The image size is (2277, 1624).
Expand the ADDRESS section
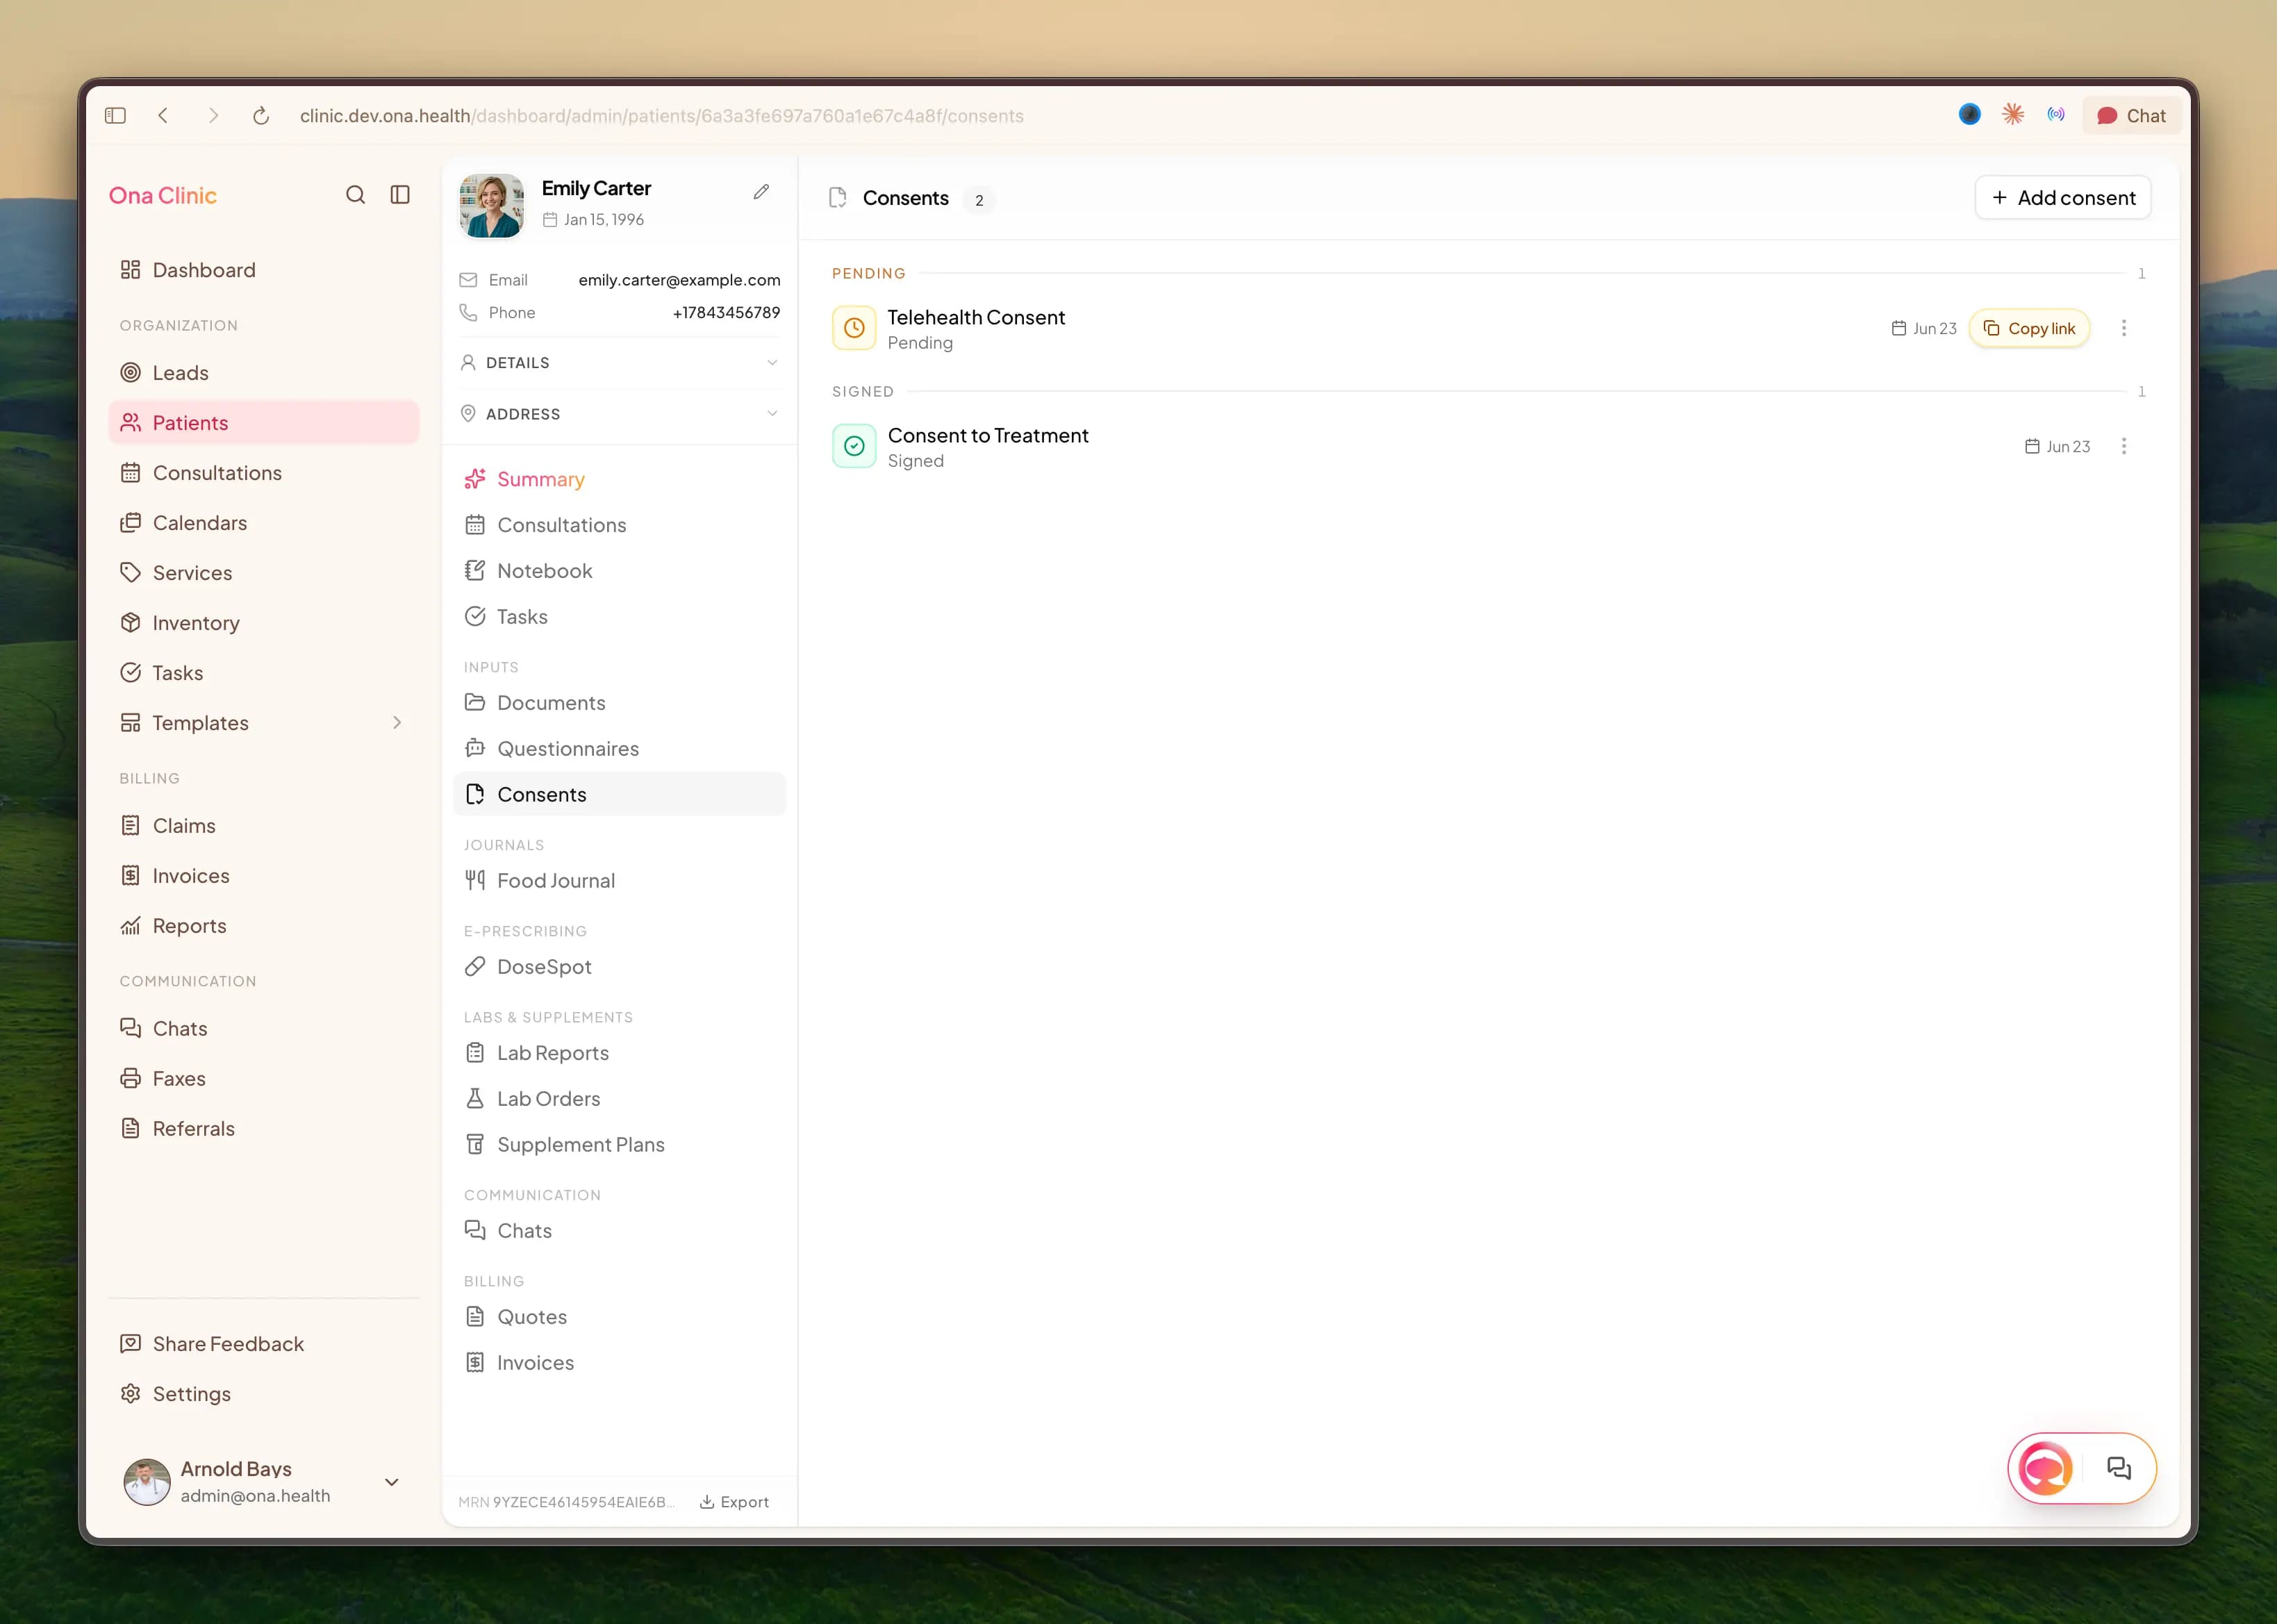[619, 414]
